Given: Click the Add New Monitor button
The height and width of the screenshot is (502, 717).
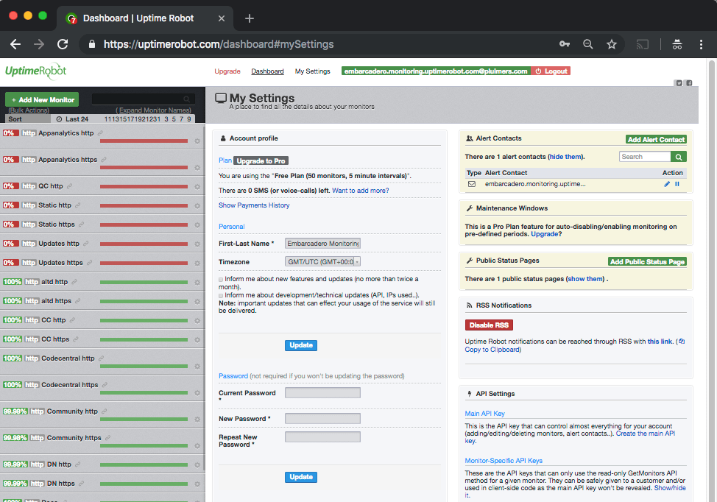Looking at the screenshot, I should 42,99.
